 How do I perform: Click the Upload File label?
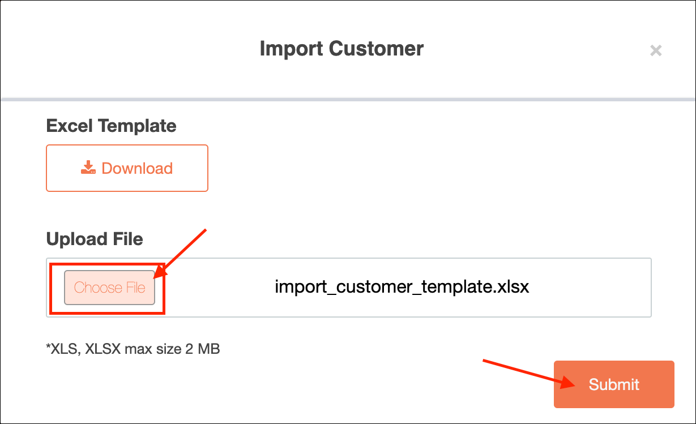pyautogui.click(x=95, y=239)
